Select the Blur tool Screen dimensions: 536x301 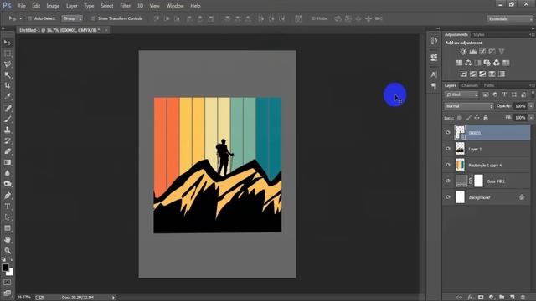tap(8, 173)
